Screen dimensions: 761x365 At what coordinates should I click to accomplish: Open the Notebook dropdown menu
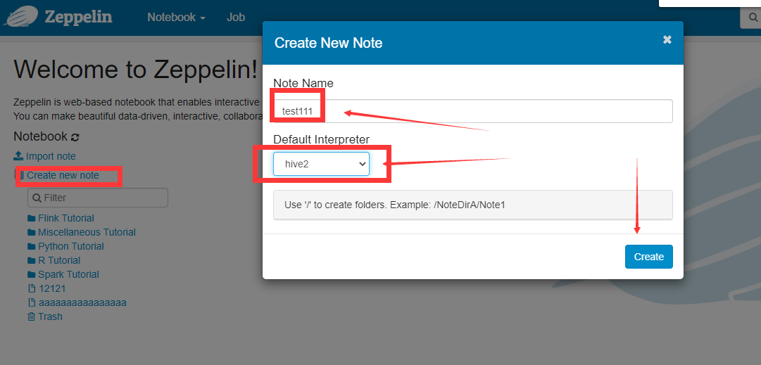176,18
